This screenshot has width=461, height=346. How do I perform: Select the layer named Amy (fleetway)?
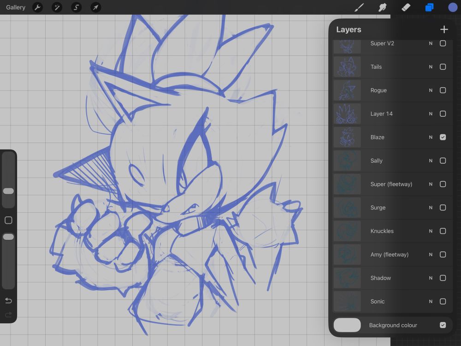pyautogui.click(x=390, y=255)
